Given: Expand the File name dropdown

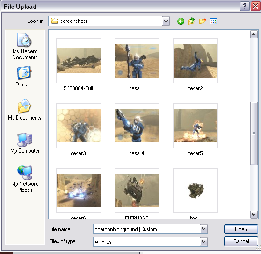Looking at the screenshot, I should click(x=204, y=229).
